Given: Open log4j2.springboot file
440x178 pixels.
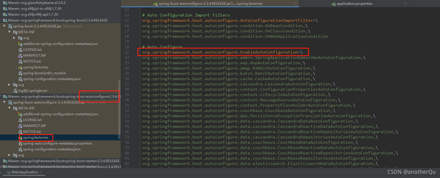Looking at the screenshot, I should 33,90.
